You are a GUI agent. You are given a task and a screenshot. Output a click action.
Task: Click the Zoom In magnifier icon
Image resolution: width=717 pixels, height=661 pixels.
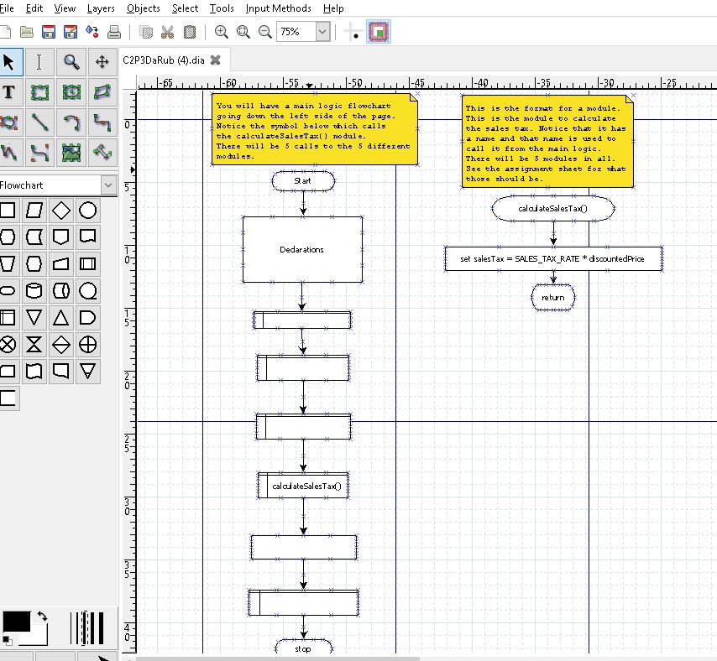pyautogui.click(x=222, y=32)
